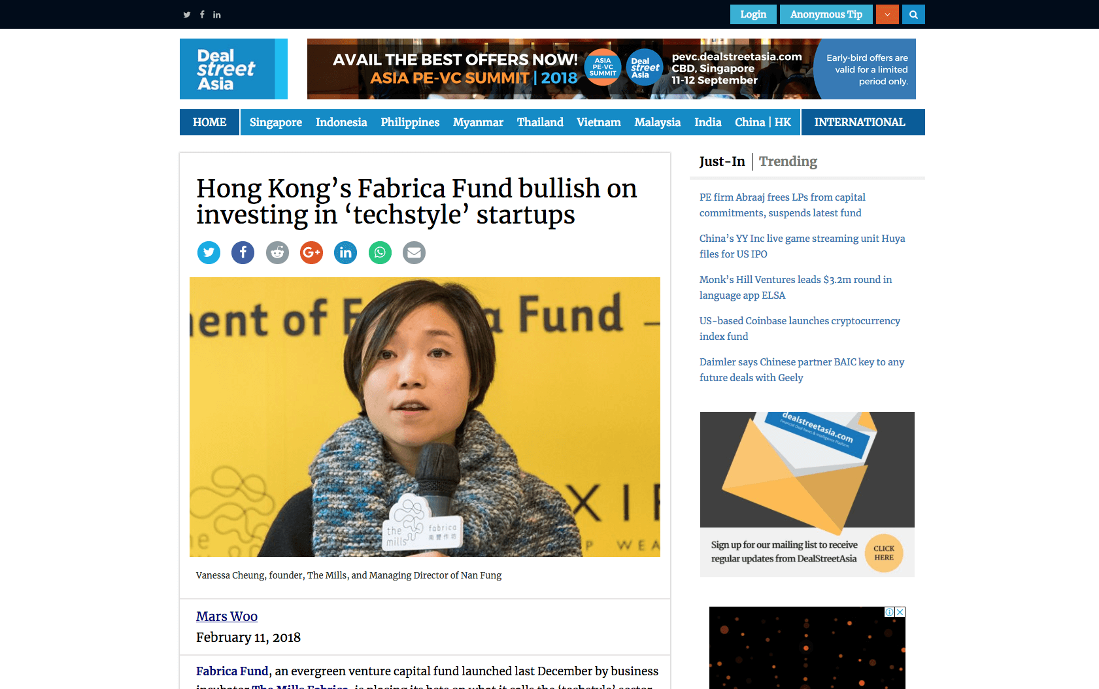Click the Twitter icon in top bar
The image size is (1099, 689).
187,14
